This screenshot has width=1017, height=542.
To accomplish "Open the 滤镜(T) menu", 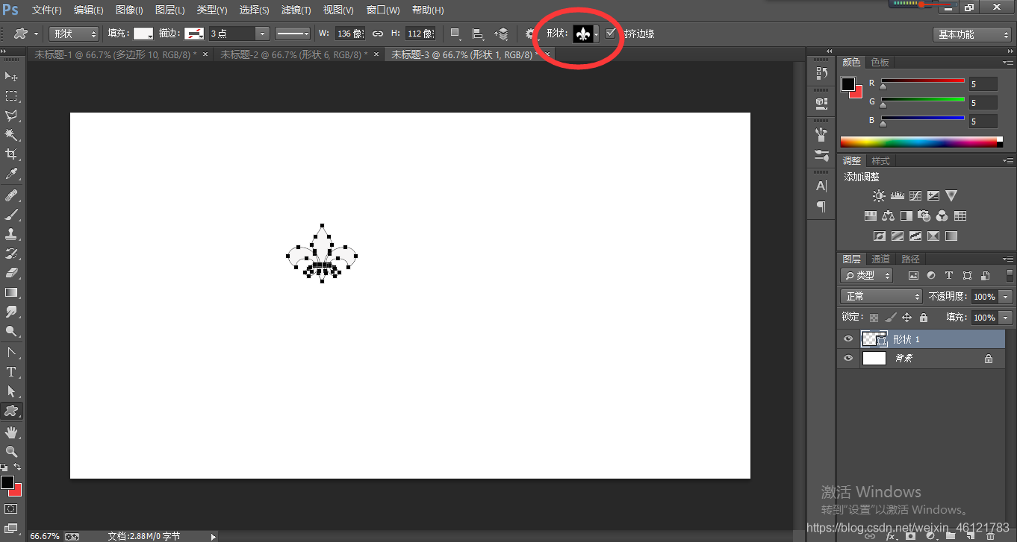I will (296, 10).
